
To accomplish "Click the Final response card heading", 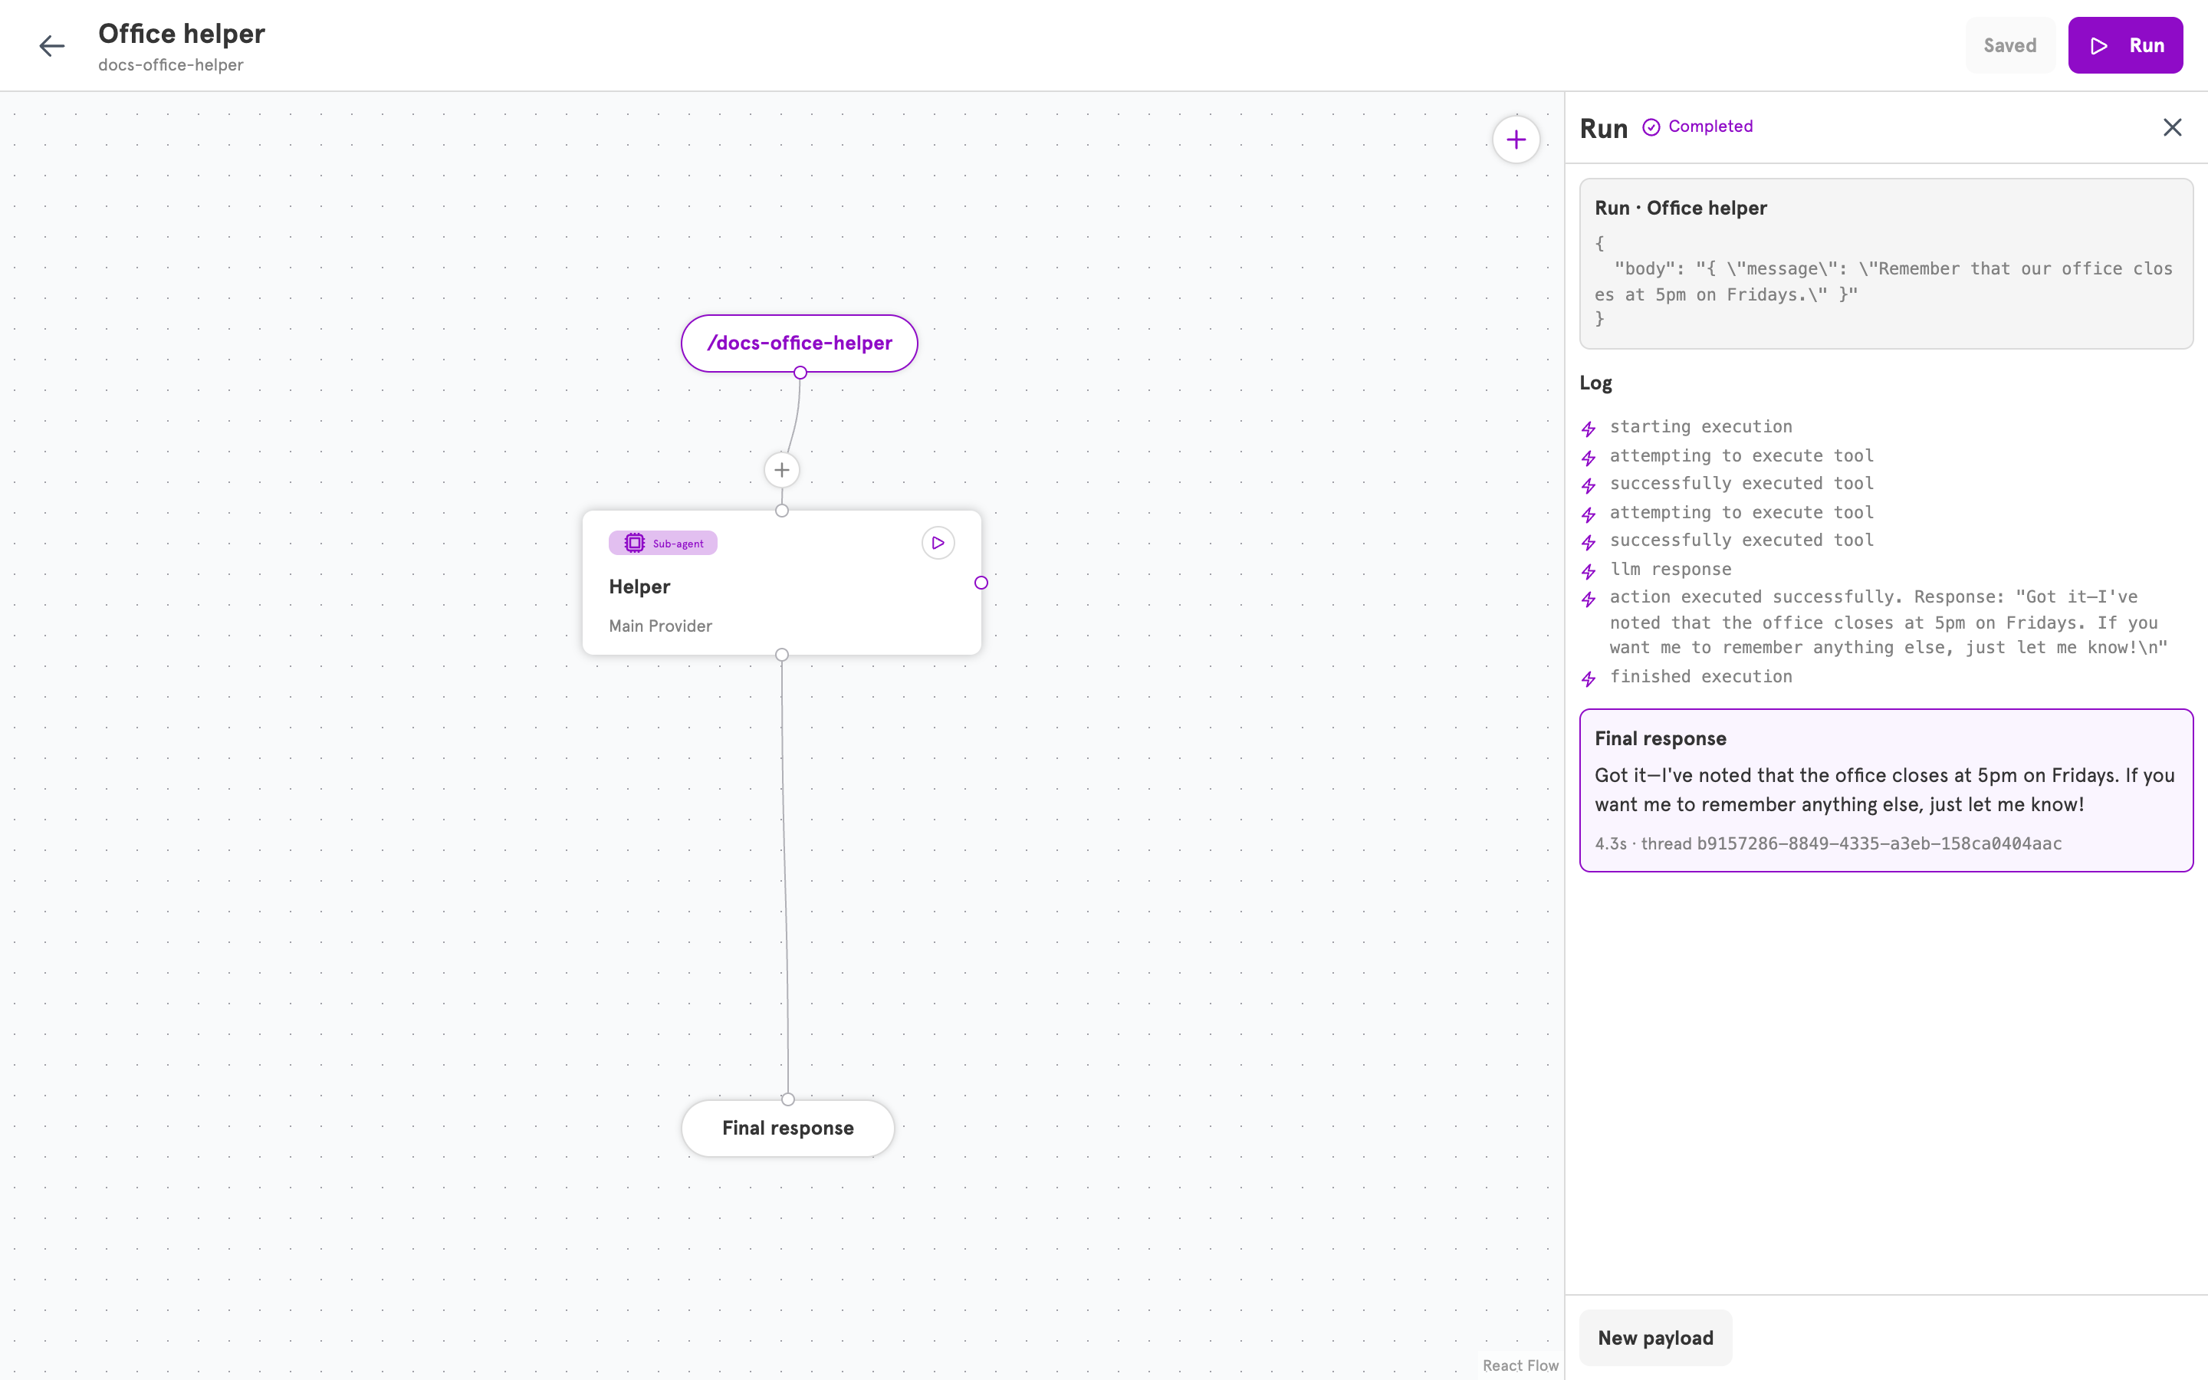I will coord(1660,738).
